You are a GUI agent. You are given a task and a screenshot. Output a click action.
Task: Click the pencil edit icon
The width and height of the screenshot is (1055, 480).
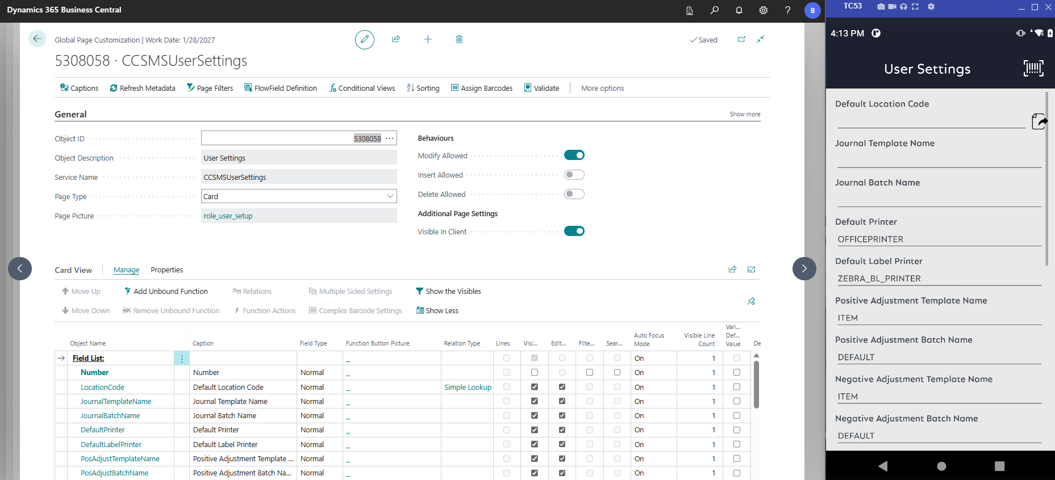(x=364, y=40)
